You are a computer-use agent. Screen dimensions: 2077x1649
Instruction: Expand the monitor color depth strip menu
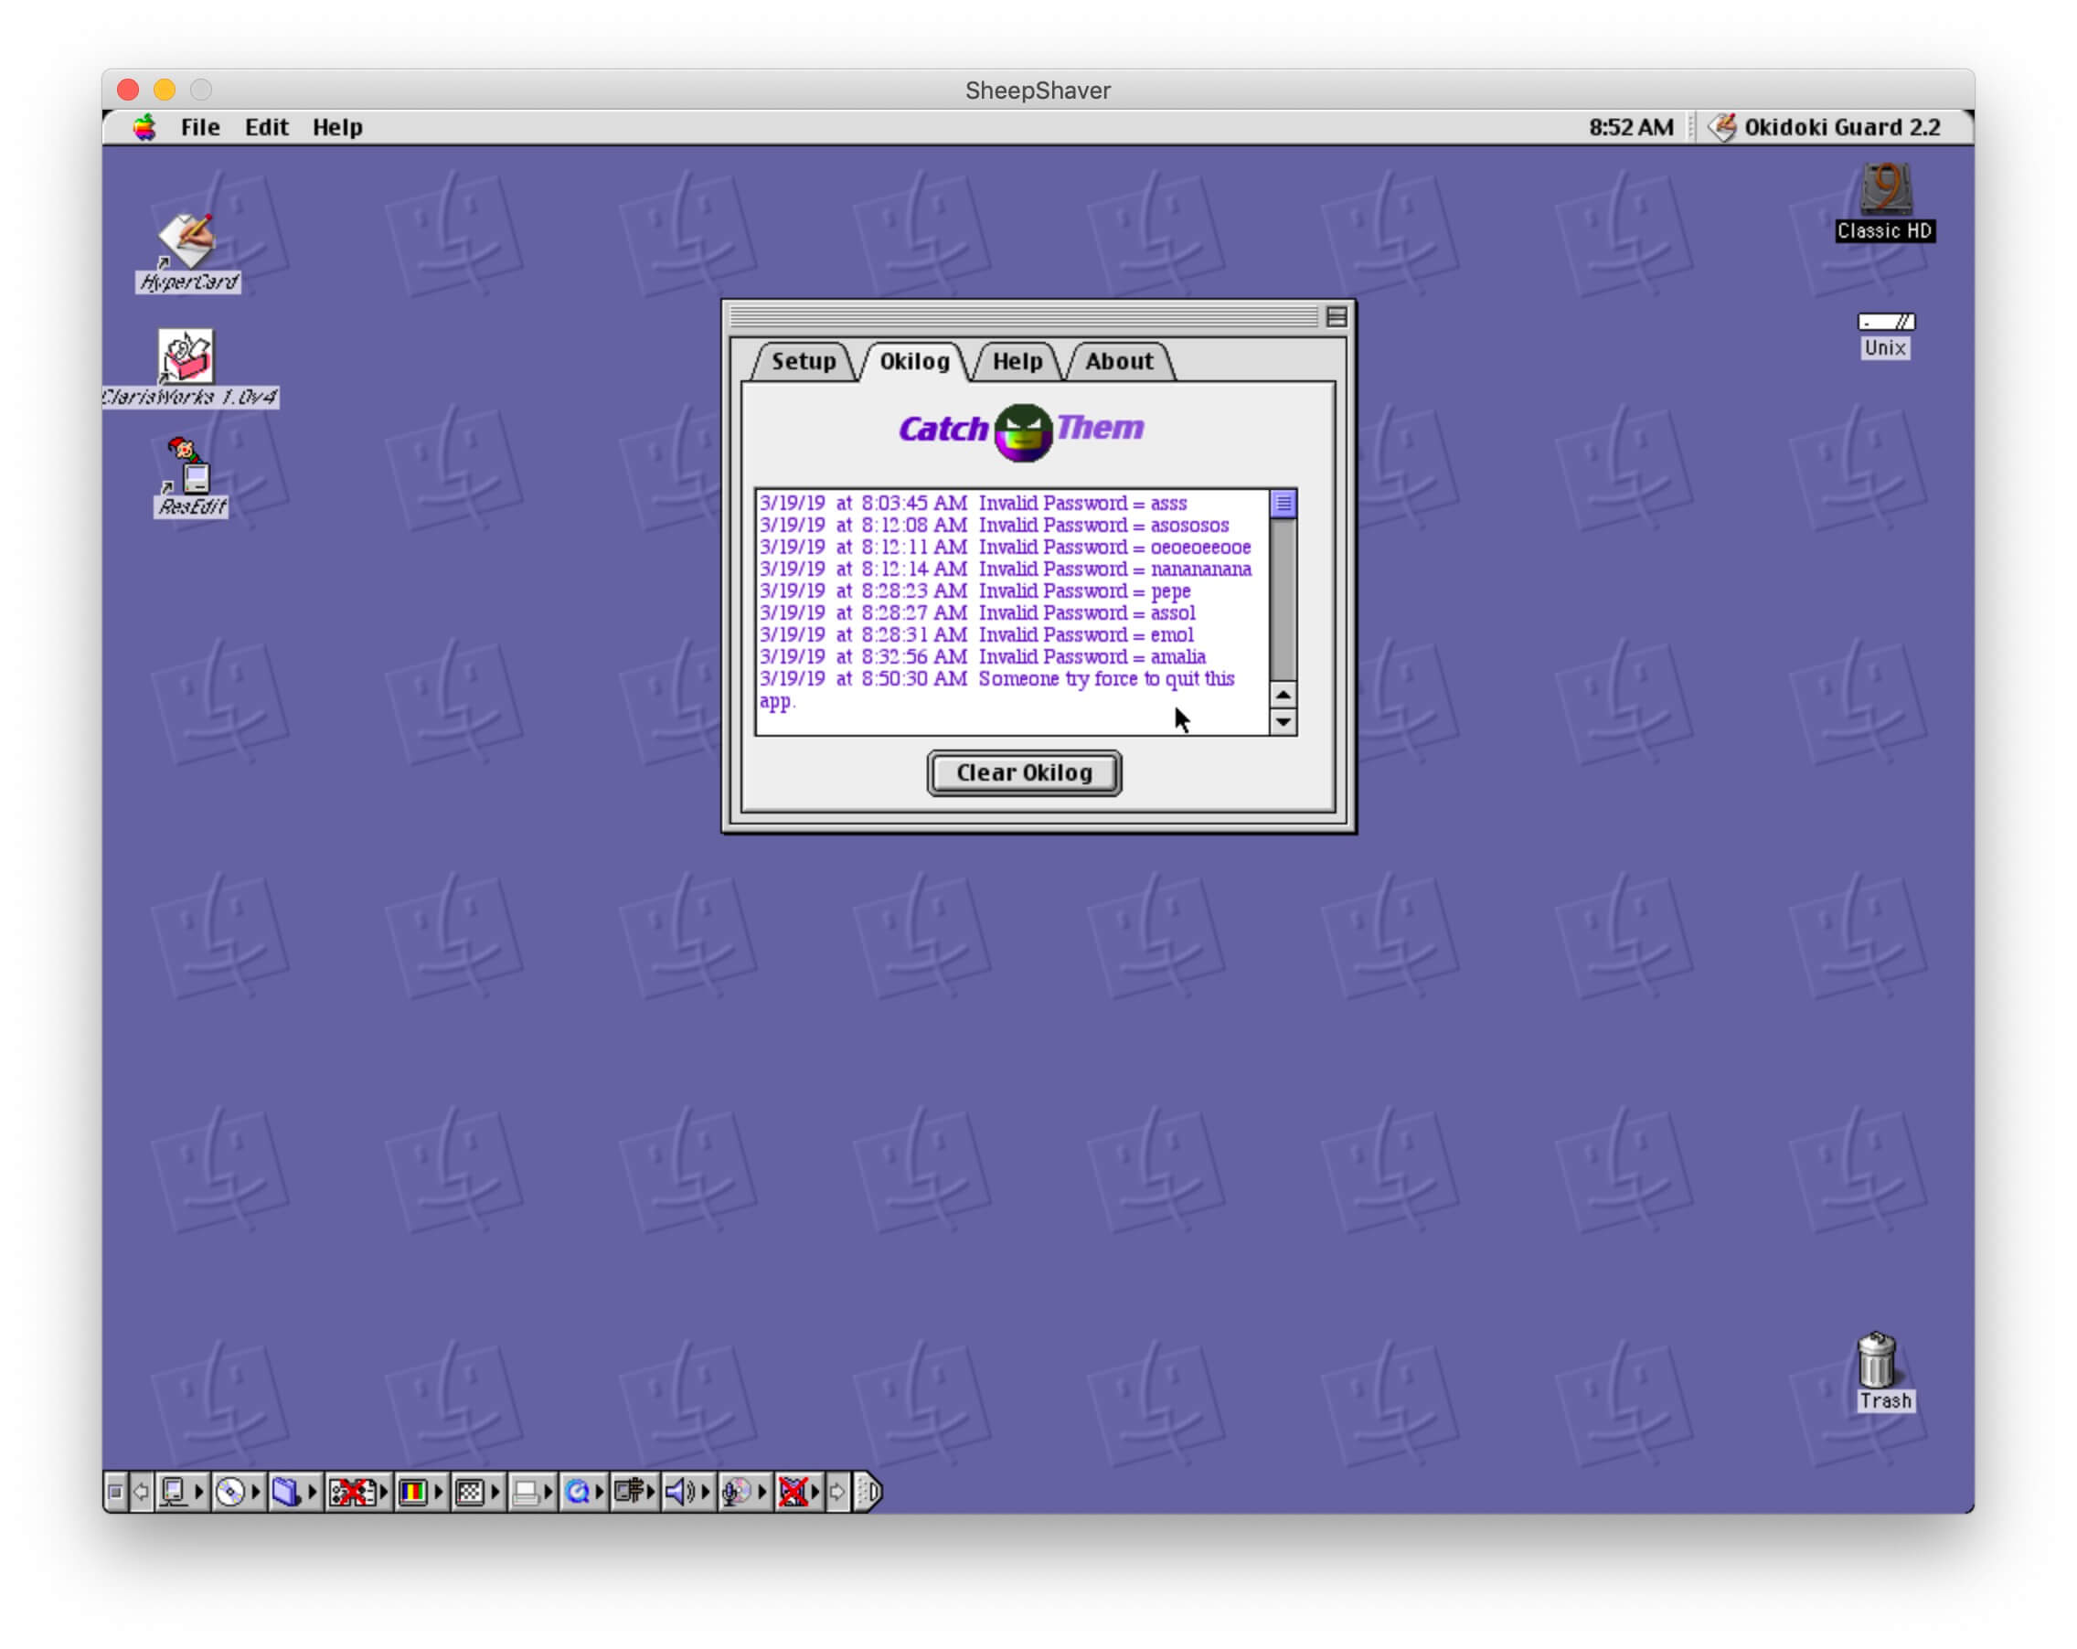point(438,1492)
